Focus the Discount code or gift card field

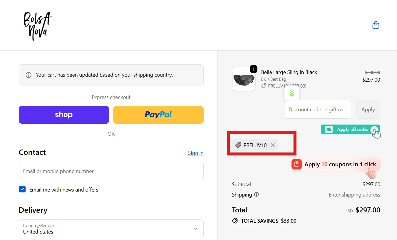click(317, 109)
